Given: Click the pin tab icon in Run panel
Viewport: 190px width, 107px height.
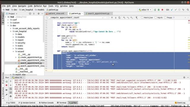Looking at the screenshot, I should (x=7, y=95).
